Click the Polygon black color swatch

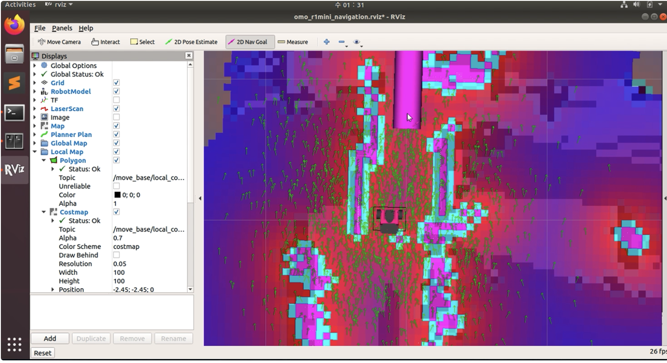pyautogui.click(x=117, y=195)
